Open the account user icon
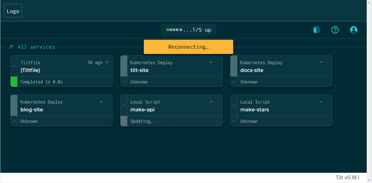 (x=353, y=30)
